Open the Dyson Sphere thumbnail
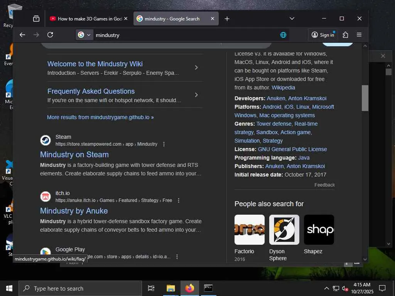This screenshot has height=296, width=395. point(284,230)
